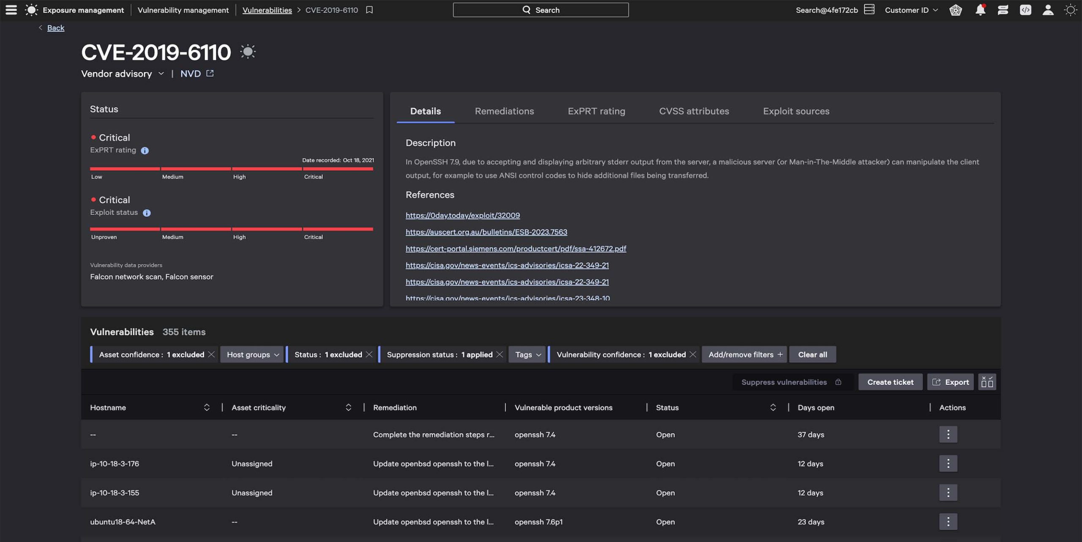This screenshot has width=1082, height=542.
Task: Open the hamburger navigation menu
Action: (x=11, y=10)
